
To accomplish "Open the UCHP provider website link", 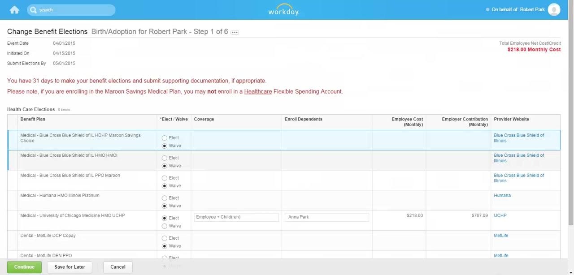I will [500, 216].
